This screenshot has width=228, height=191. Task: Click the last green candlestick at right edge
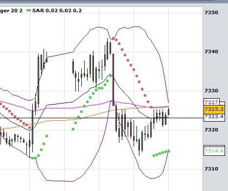click(168, 112)
